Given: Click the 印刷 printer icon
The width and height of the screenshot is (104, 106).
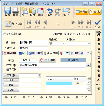Looking at the screenshot, I should [15, 11].
